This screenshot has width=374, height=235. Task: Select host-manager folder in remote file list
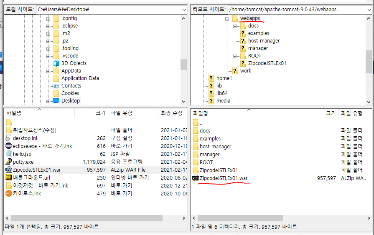click(215, 146)
